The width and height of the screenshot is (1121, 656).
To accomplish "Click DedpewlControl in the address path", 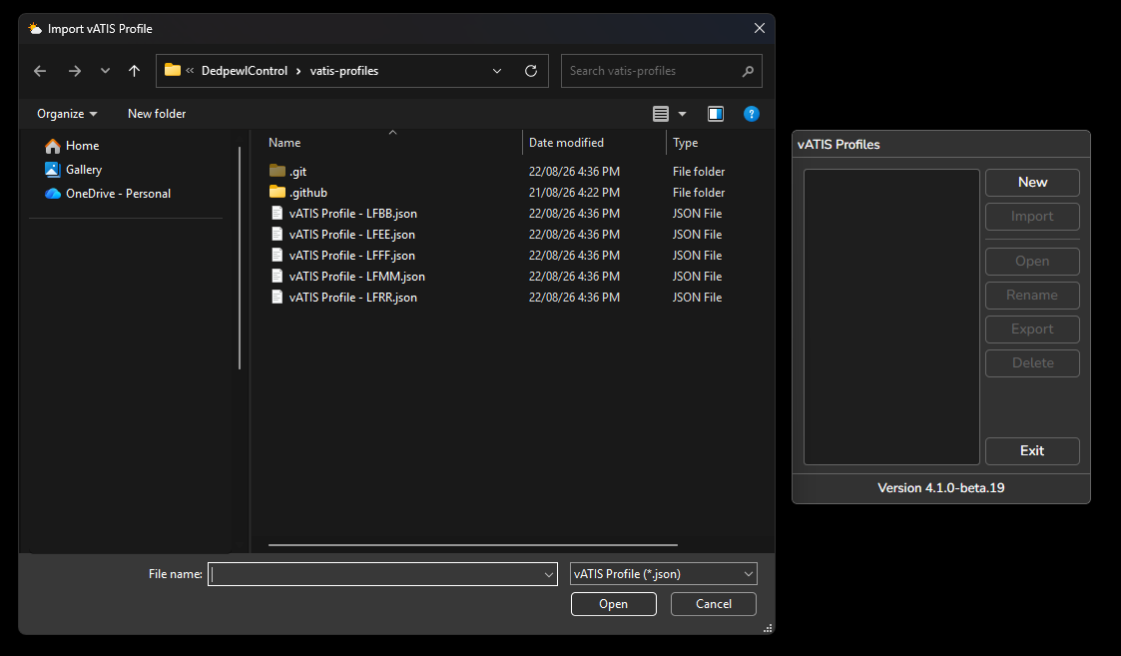I will (245, 71).
